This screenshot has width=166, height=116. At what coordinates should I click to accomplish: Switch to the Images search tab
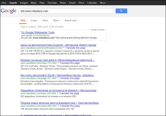pyautogui.click(x=34, y=20)
